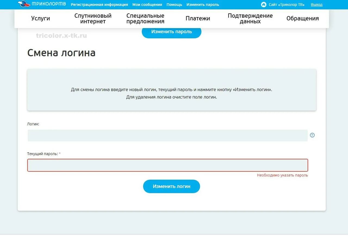Select Спутниковый интернет menu item
348x237 pixels.
point(93,19)
